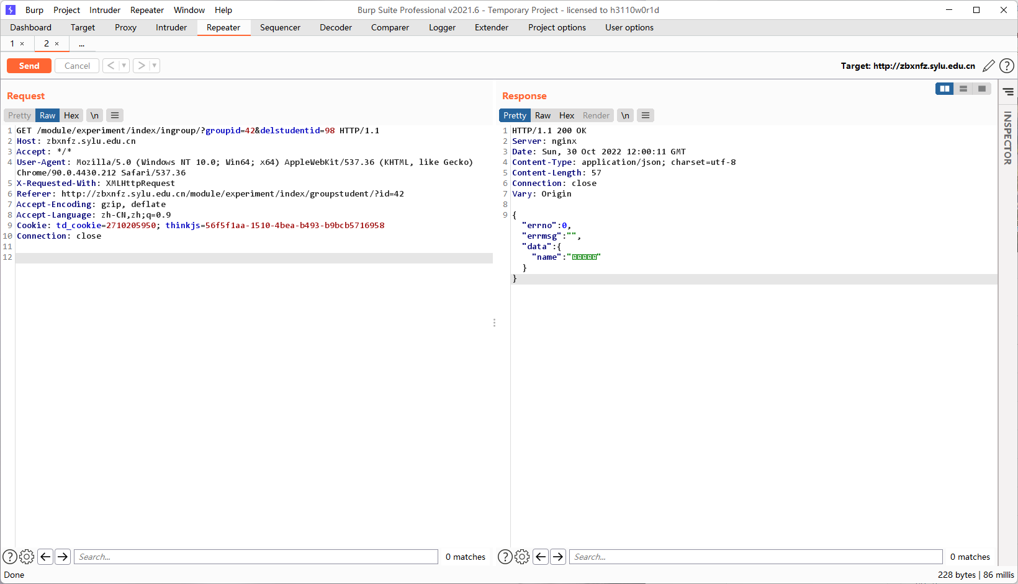
Task: Switch response view to Raw
Action: 543,115
